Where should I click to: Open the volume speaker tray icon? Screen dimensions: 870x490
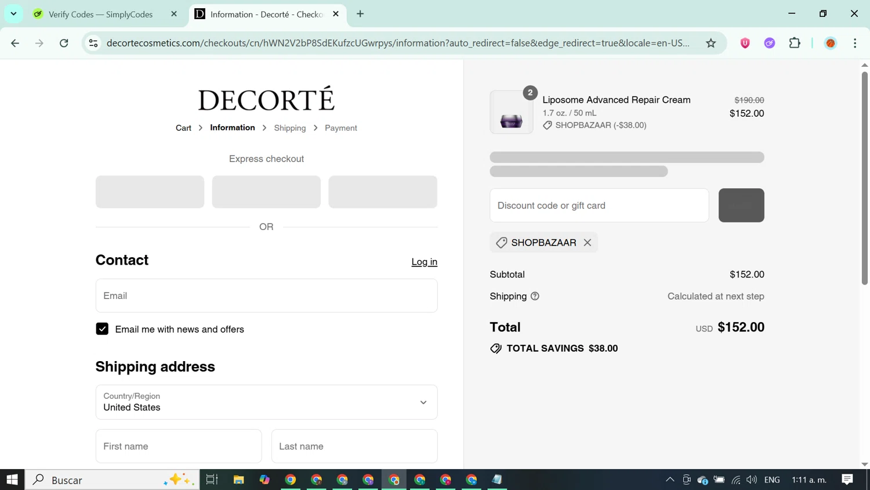[752, 480]
